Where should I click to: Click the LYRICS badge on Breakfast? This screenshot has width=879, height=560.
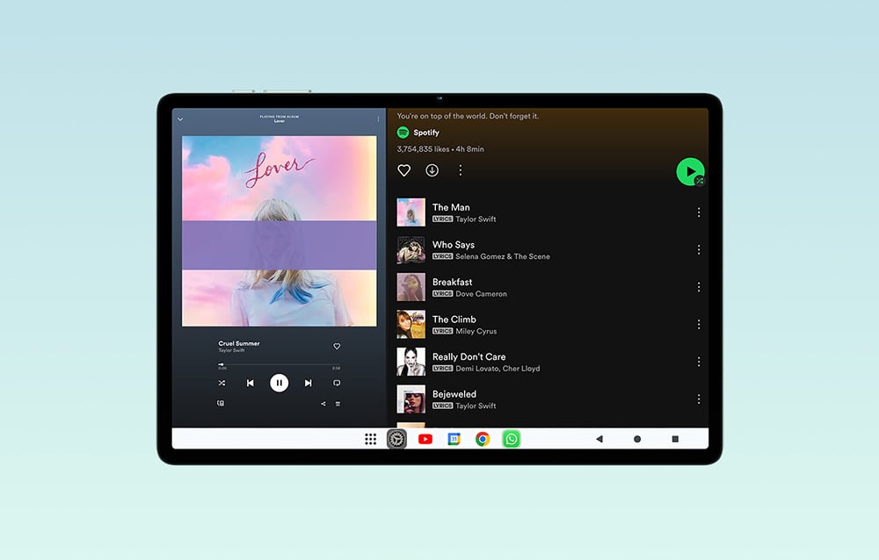442,293
